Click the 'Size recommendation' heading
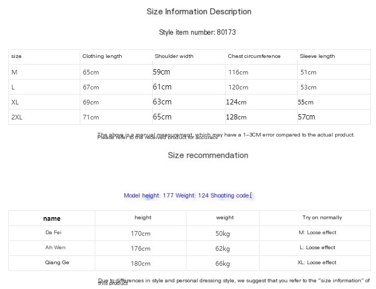Screen dimensions: 376x289 point(208,155)
